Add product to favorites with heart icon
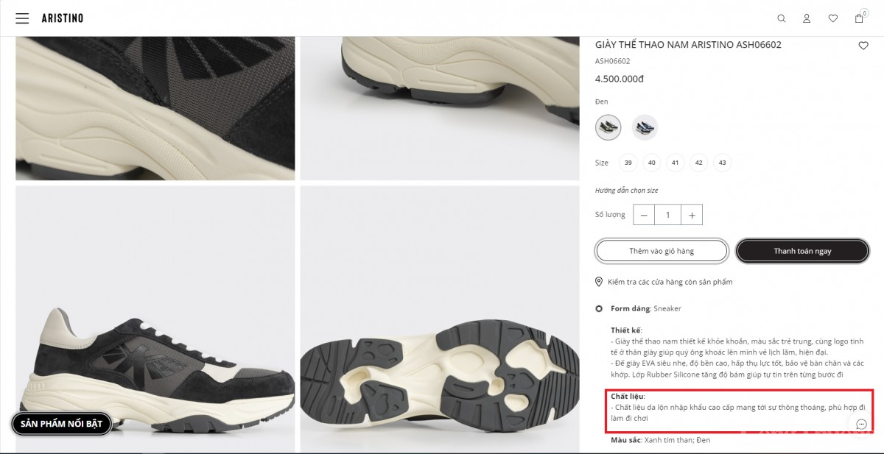Screen dimensions: 884x454 point(863,46)
